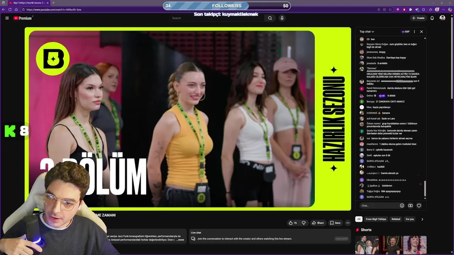Dislike the video with thumbs down

[304, 223]
